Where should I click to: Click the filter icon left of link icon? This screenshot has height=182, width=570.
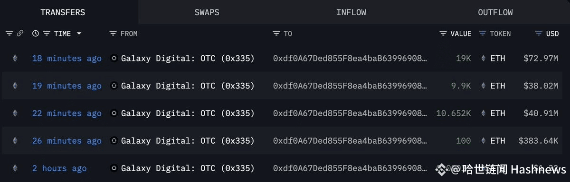[9, 34]
